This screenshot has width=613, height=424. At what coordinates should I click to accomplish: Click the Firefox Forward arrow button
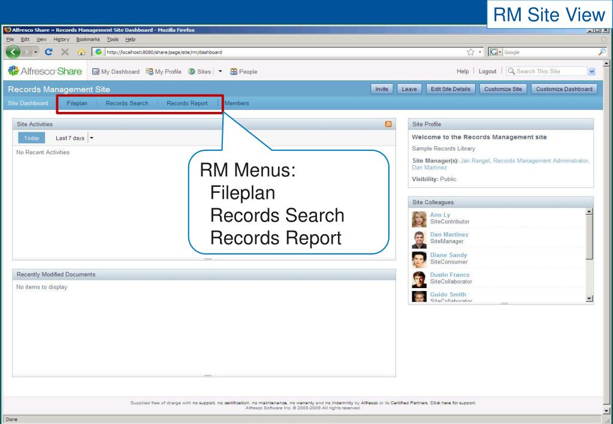26,52
